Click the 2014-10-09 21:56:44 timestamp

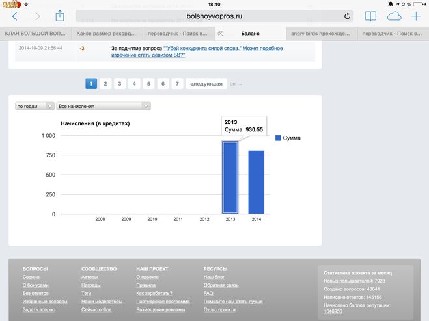(40, 48)
